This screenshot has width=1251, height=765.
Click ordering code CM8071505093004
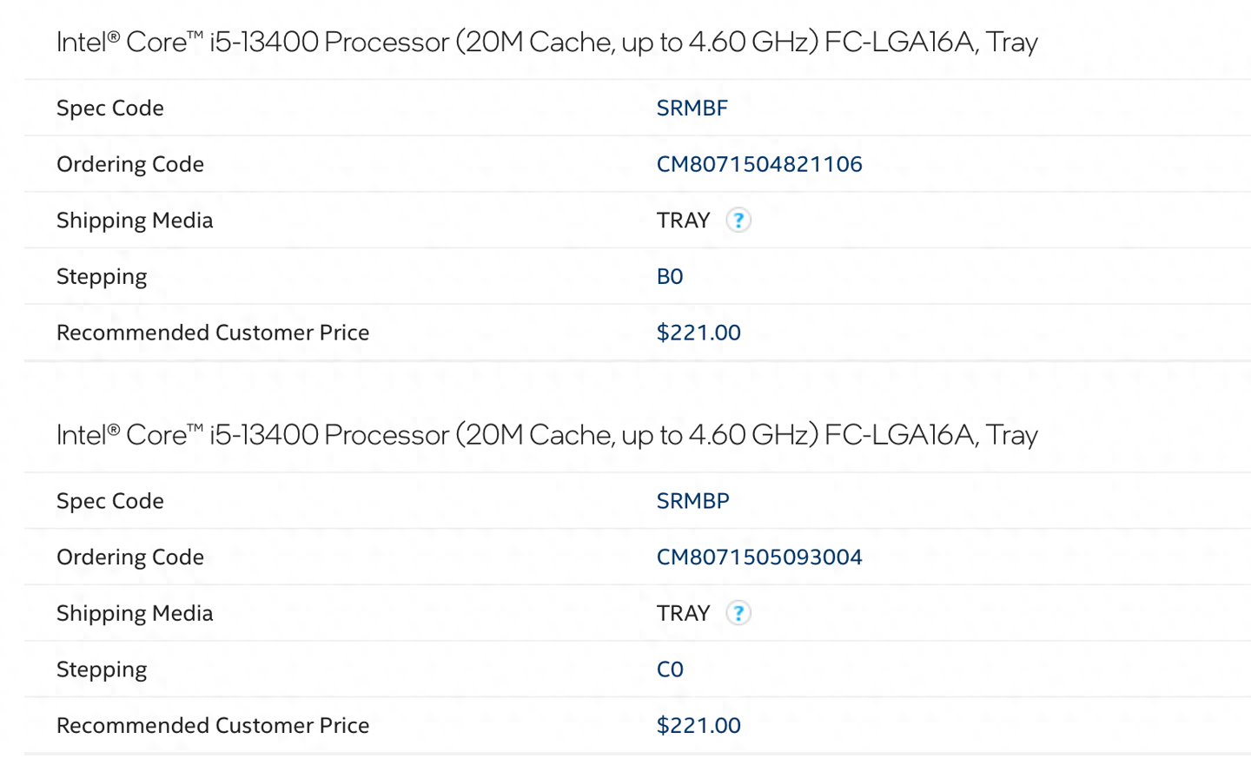pyautogui.click(x=758, y=557)
